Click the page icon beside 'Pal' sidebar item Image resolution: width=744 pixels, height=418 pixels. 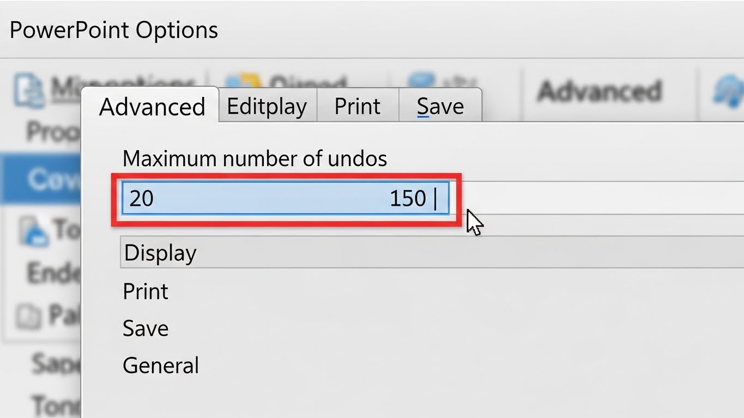[26, 317]
